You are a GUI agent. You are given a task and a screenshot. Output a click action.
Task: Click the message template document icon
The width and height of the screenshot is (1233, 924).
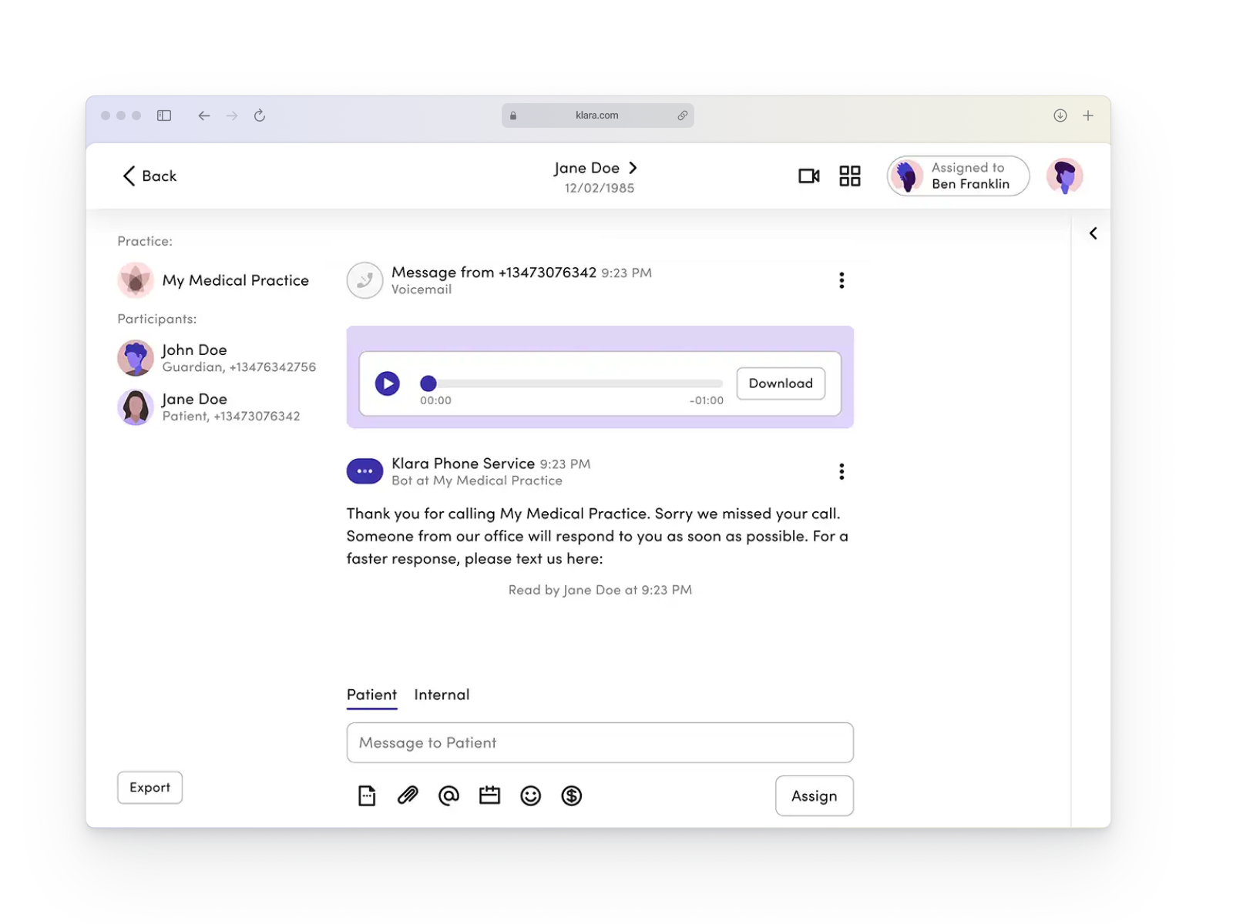point(367,795)
